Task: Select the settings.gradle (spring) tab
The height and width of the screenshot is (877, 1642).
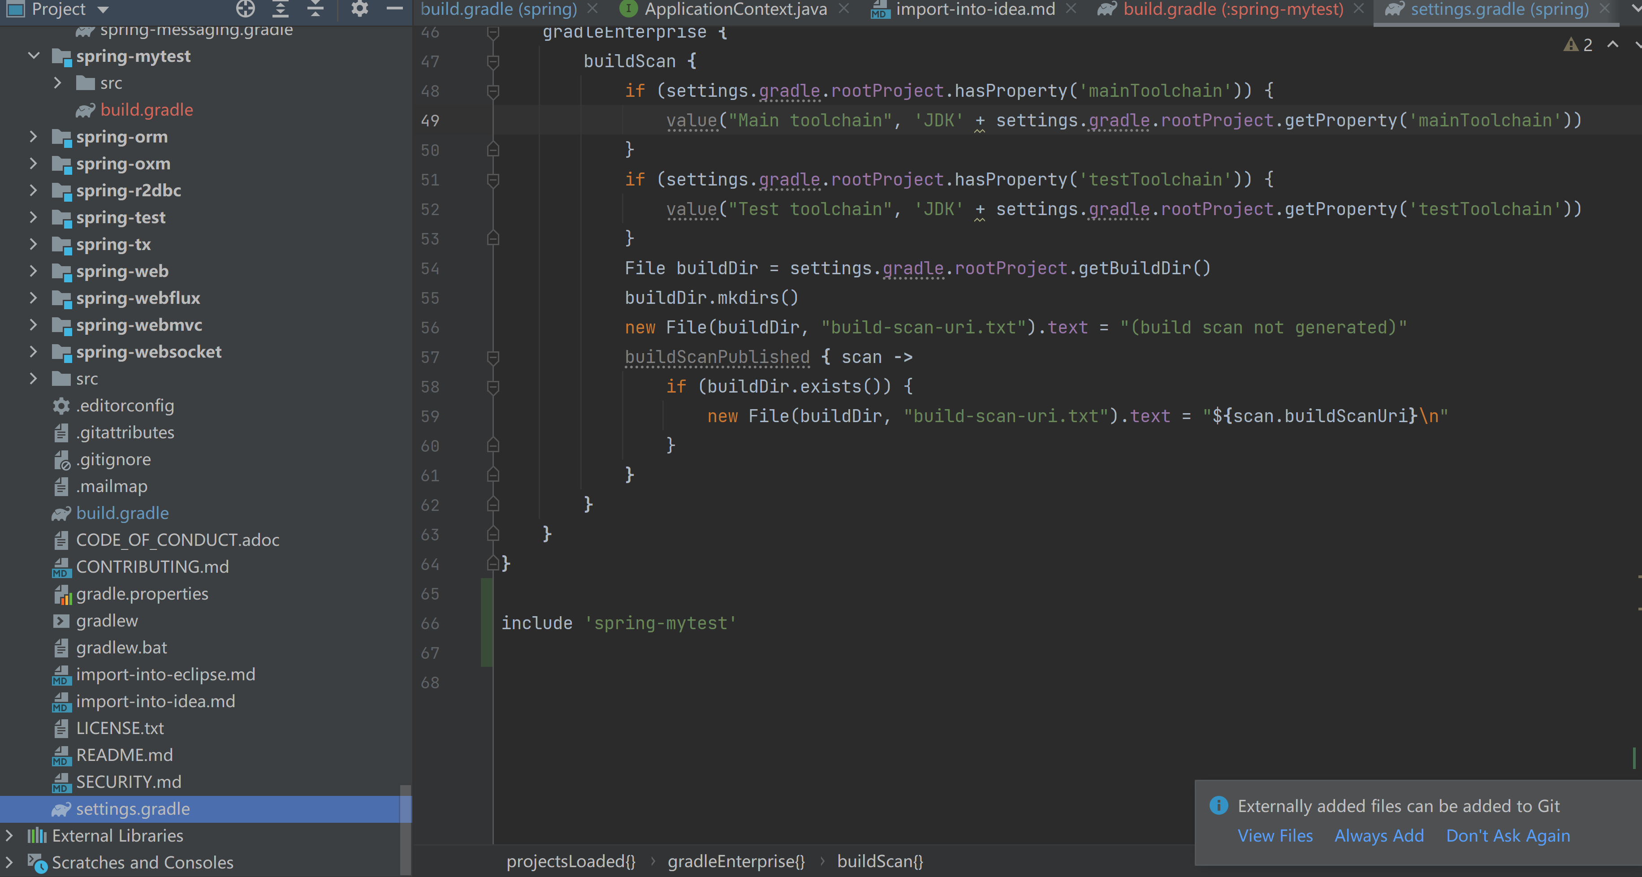Action: [1499, 9]
